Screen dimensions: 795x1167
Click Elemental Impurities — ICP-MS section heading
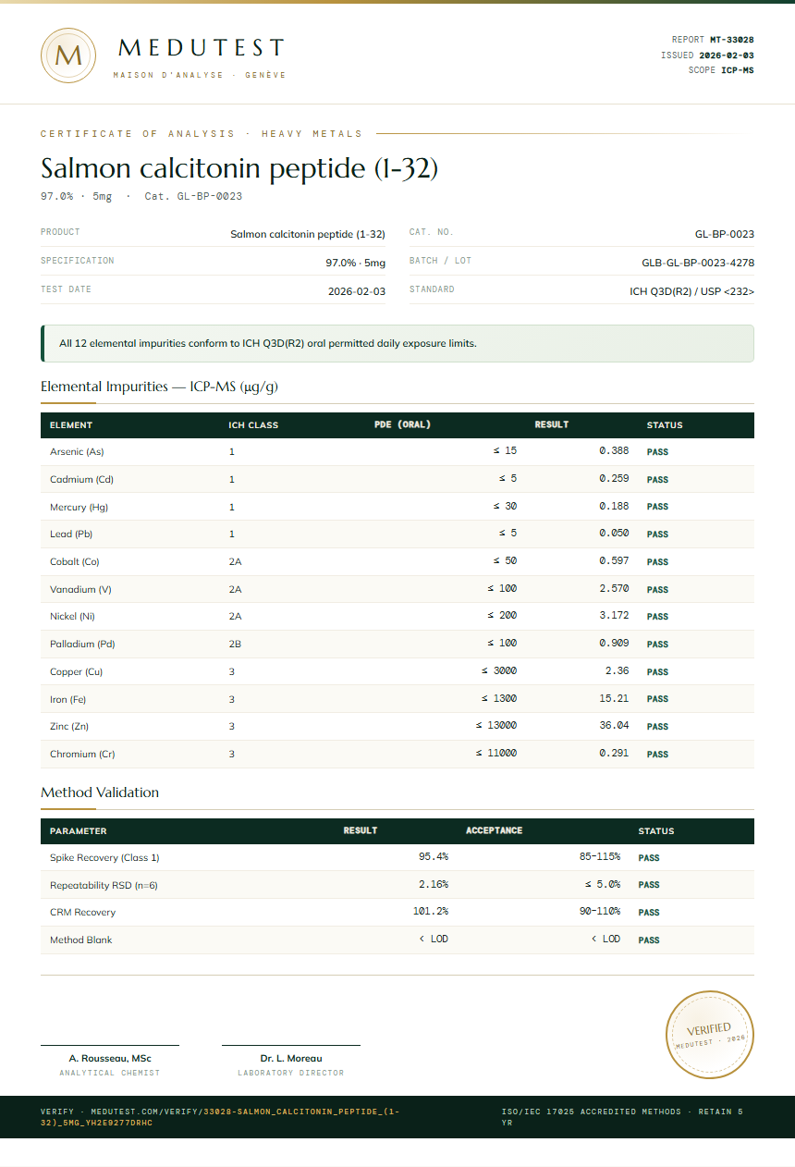pyautogui.click(x=159, y=387)
